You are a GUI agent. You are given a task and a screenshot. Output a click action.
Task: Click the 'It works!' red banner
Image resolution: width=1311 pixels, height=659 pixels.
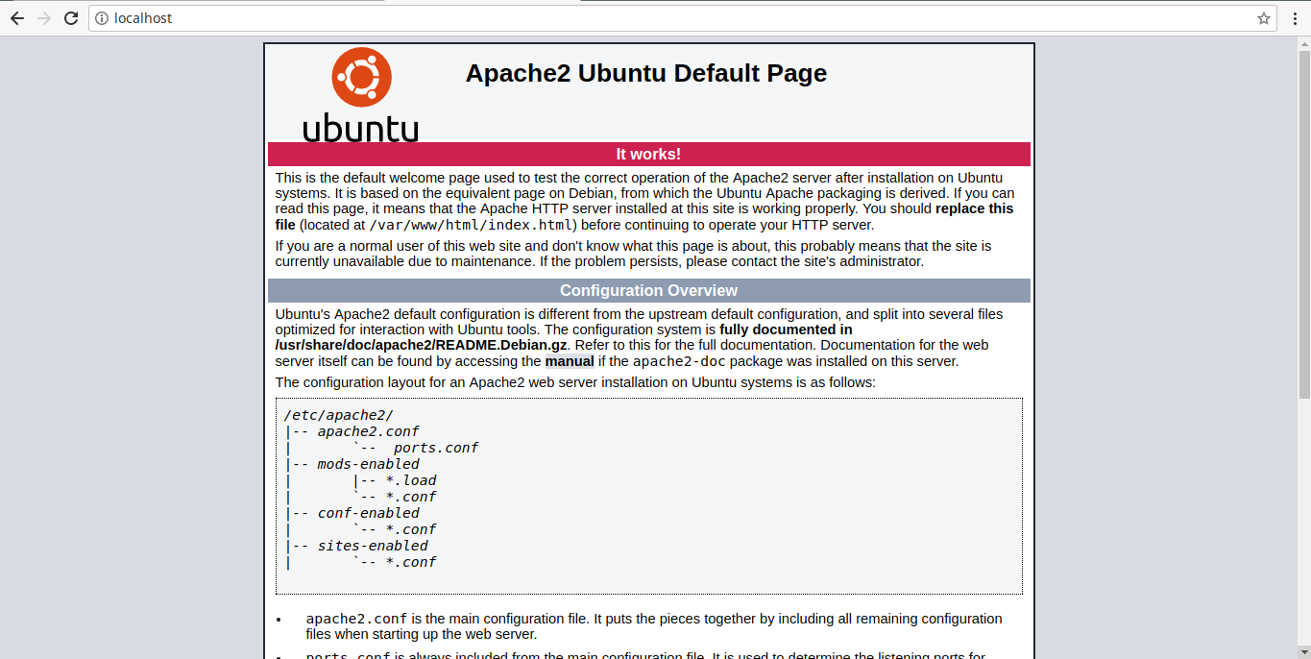coord(648,154)
